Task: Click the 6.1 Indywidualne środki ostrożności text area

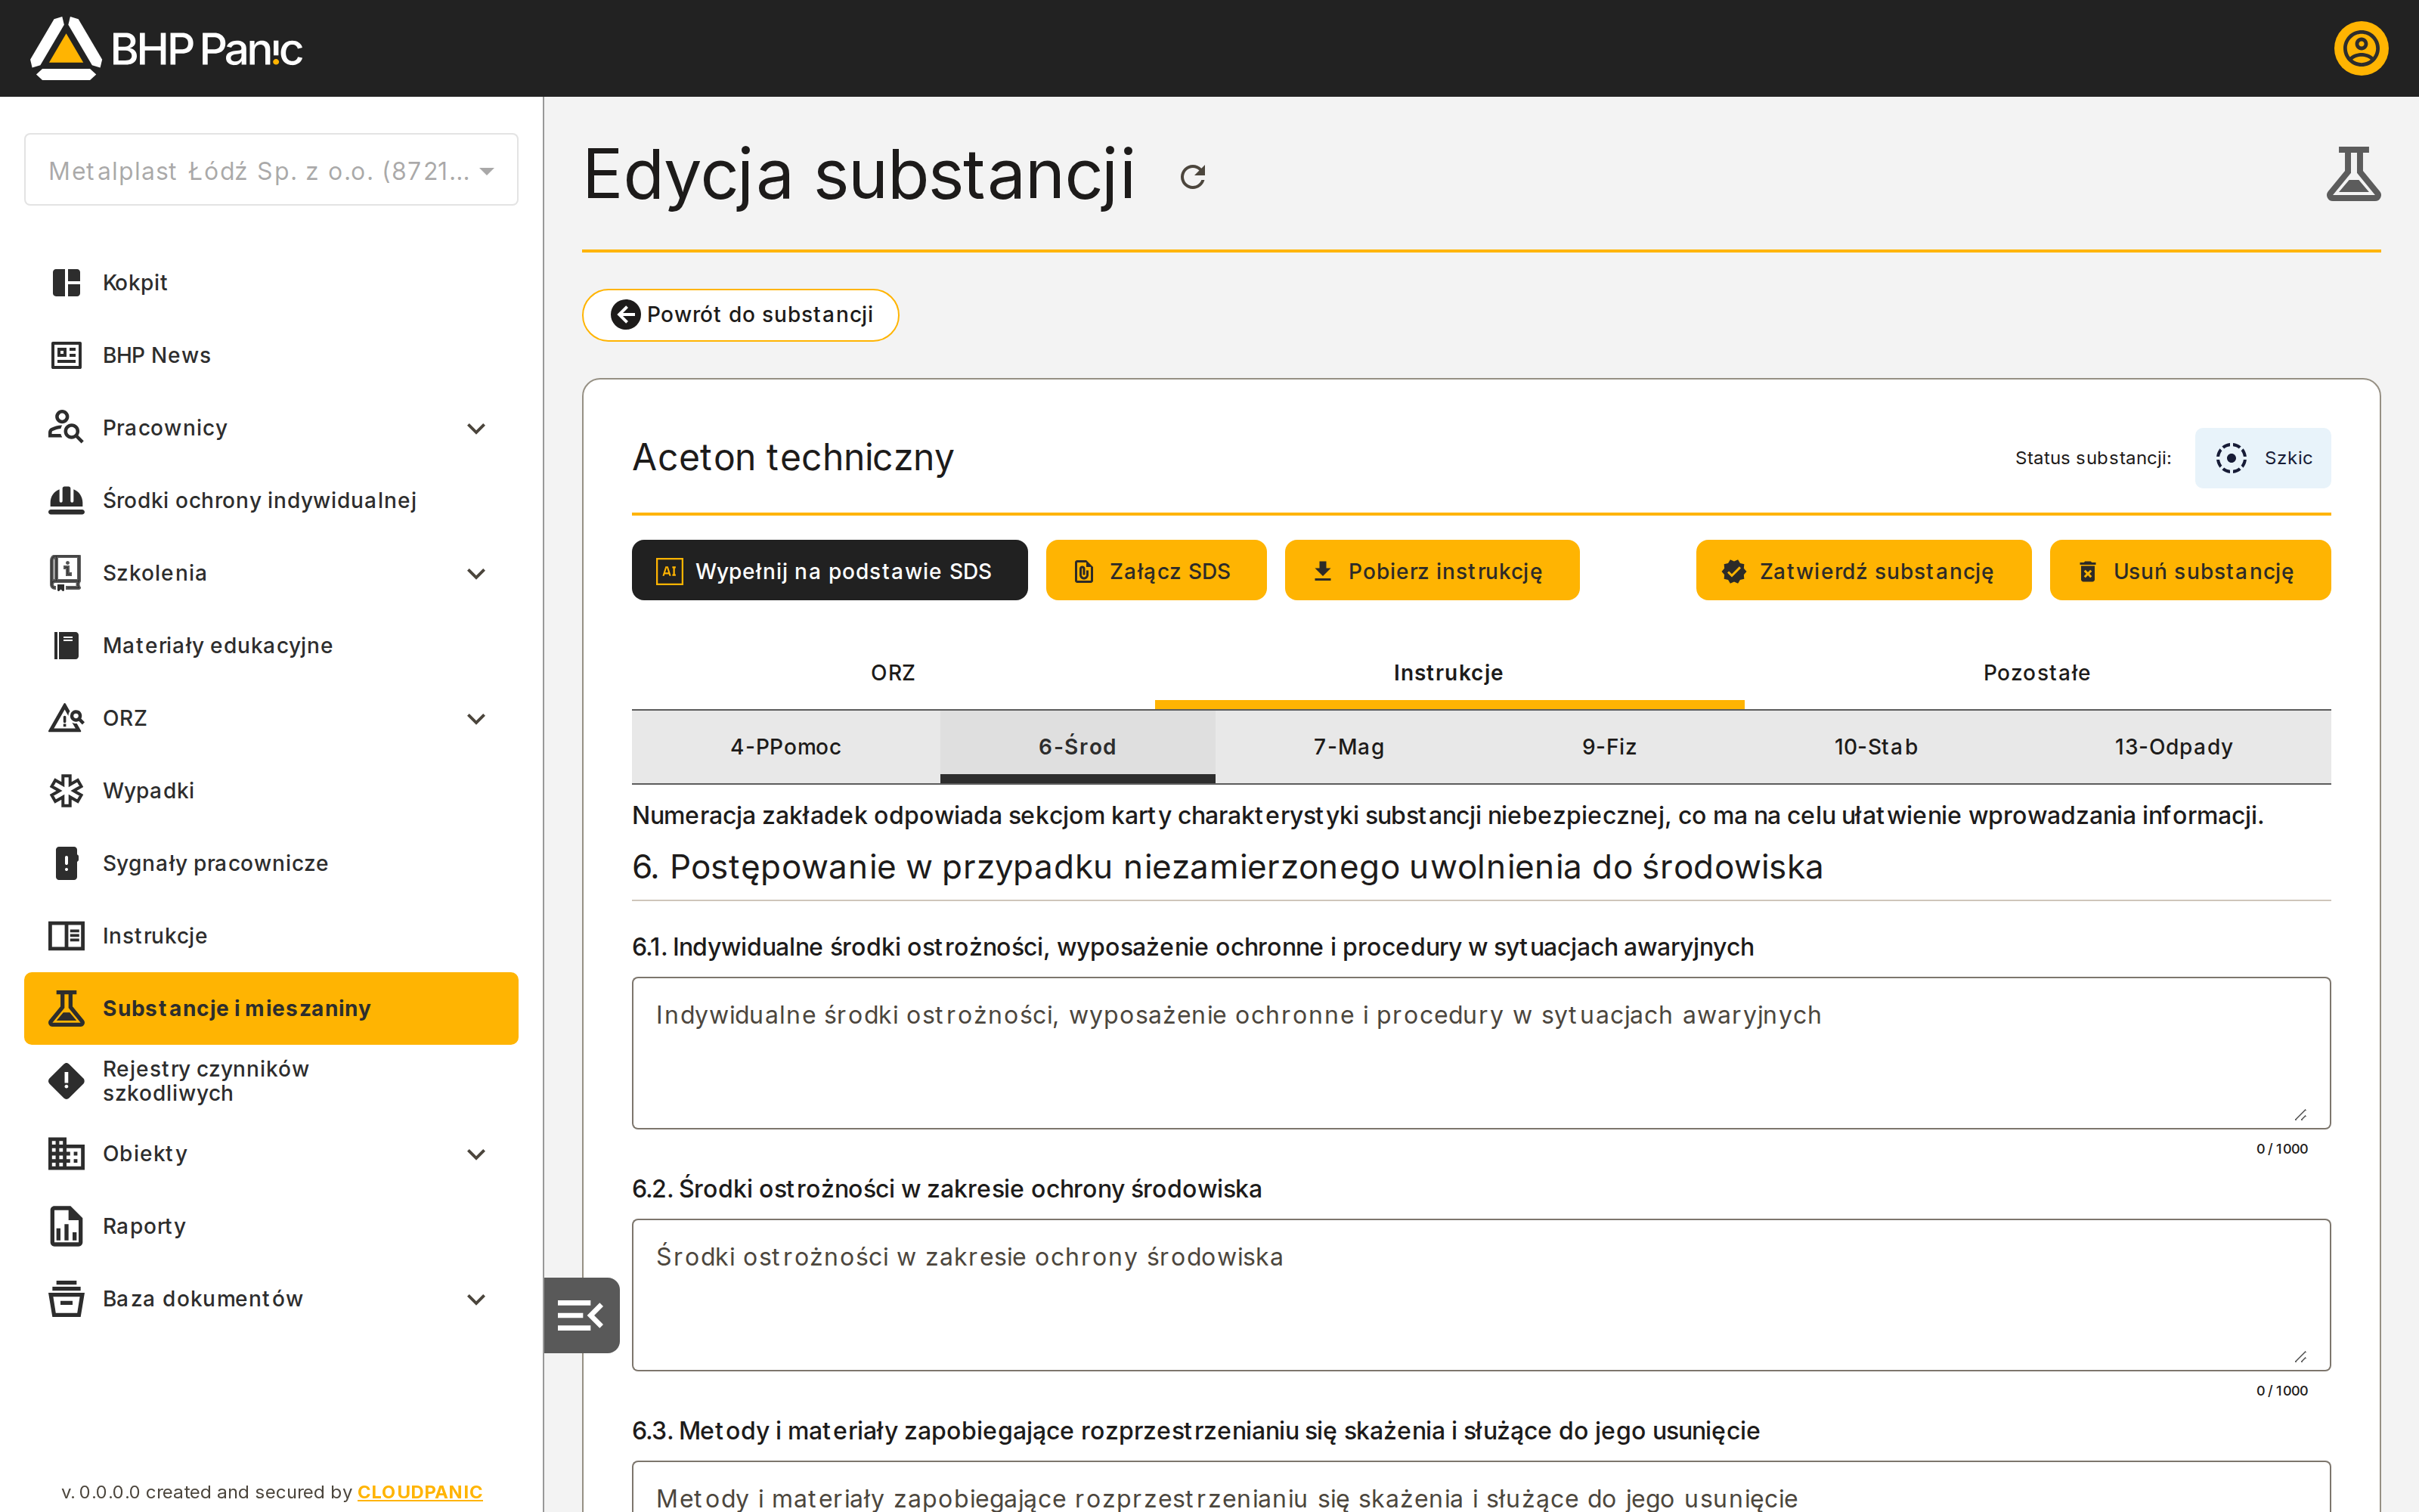Action: point(1482,1053)
